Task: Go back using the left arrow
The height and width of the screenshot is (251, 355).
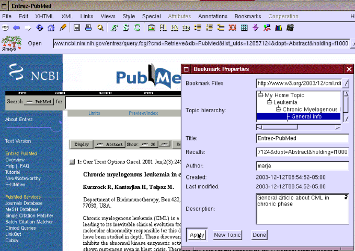Action: point(17,27)
